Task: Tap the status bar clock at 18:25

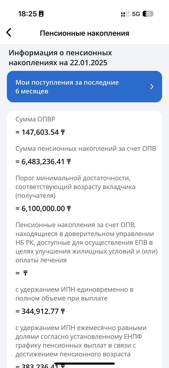Action: (27, 14)
